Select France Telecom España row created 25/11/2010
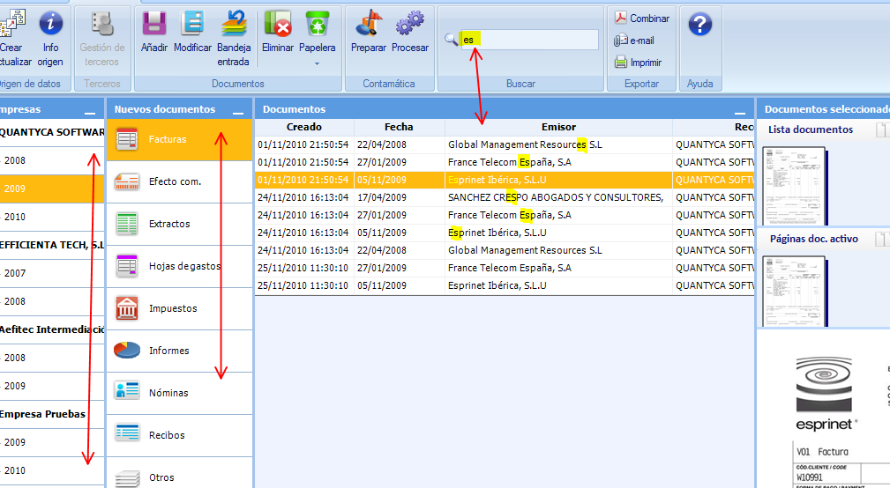The image size is (890, 488). (x=505, y=268)
